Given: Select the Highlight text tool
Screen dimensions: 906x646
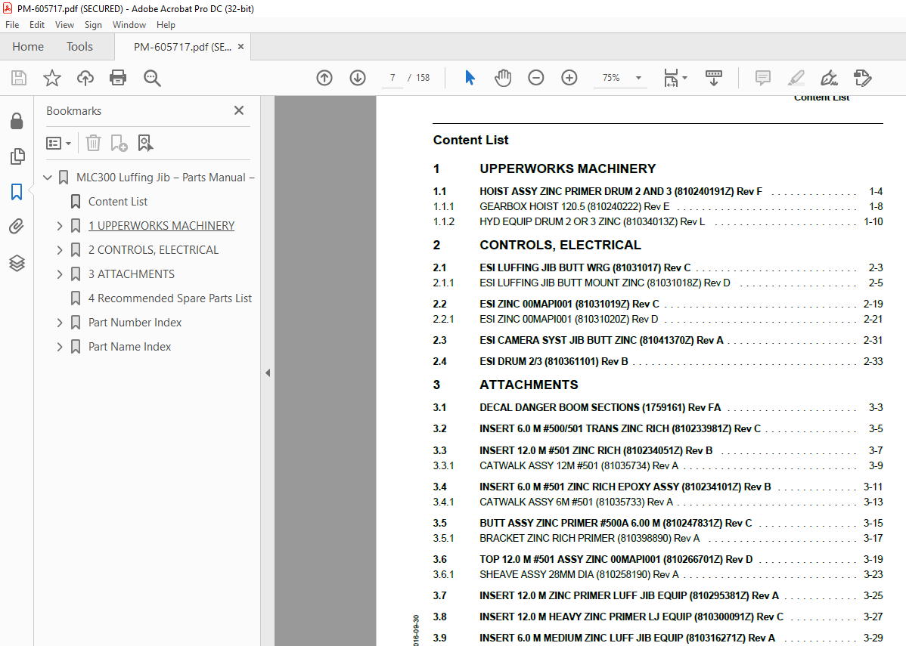Looking at the screenshot, I should pyautogui.click(x=796, y=78).
